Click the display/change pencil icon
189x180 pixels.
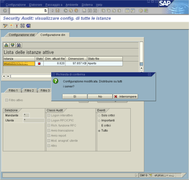click(x=6, y=26)
